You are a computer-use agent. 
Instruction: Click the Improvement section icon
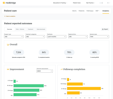coord(8,69)
